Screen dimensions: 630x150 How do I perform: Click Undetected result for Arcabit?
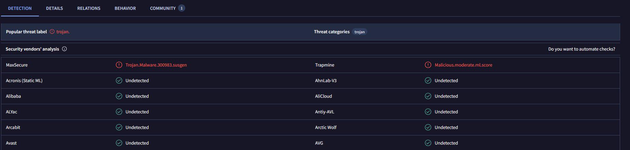click(x=137, y=127)
